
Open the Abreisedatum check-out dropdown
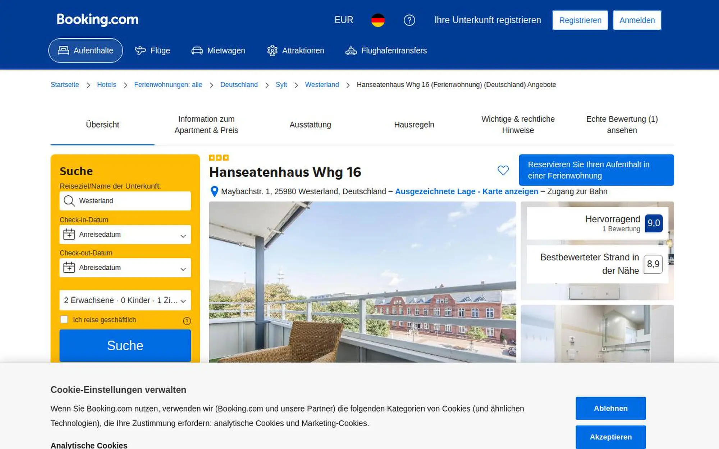point(125,268)
